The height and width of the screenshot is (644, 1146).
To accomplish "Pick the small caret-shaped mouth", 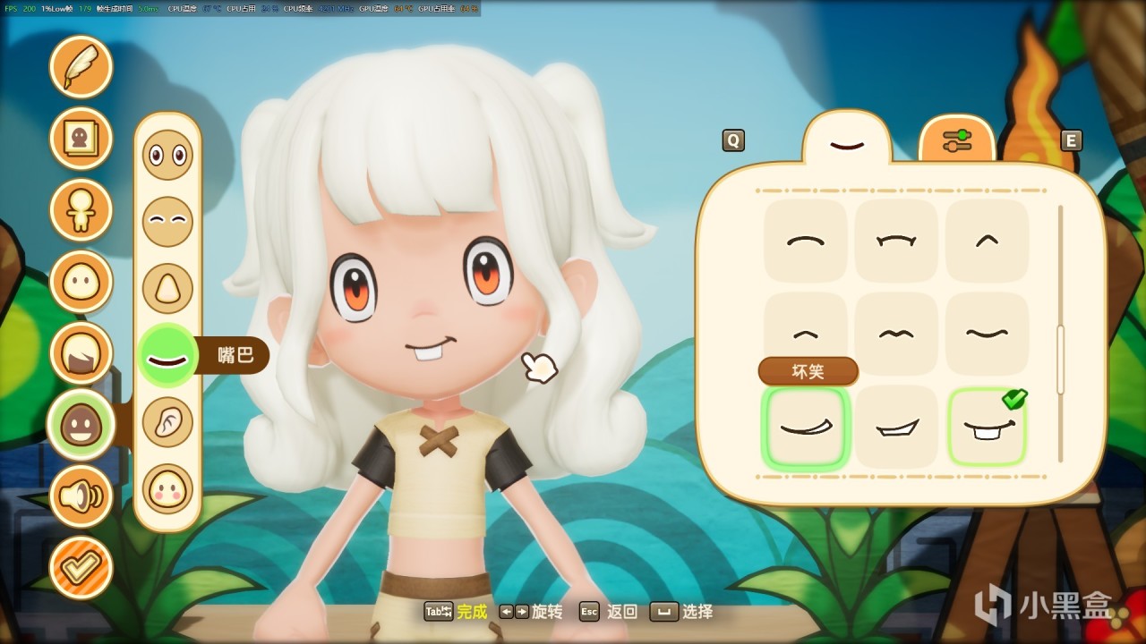I will pyautogui.click(x=987, y=241).
